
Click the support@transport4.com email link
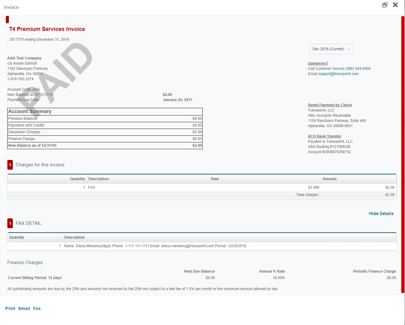[x=338, y=74]
